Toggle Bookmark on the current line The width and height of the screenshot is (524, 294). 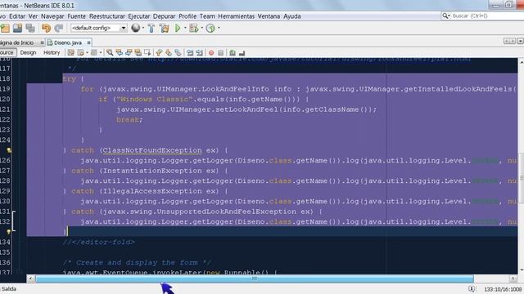point(178,52)
